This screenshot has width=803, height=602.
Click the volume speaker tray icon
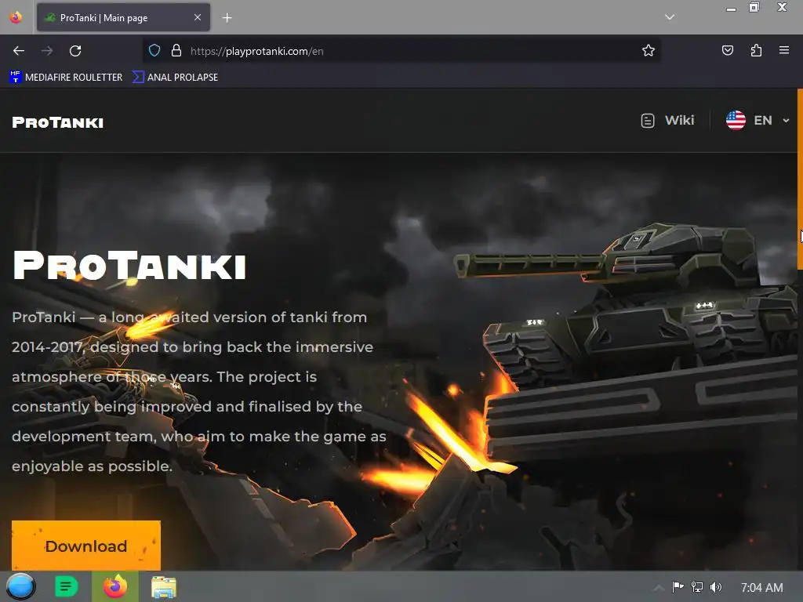716,587
